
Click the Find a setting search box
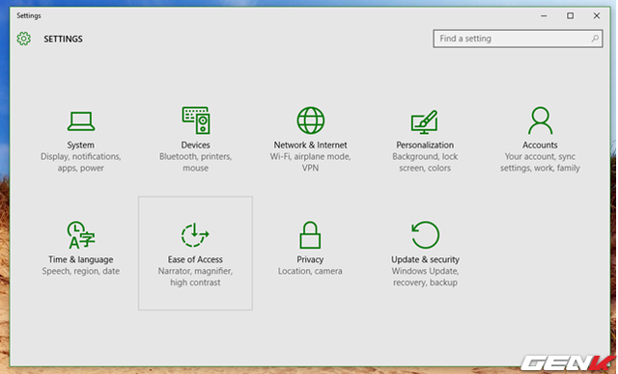[518, 39]
